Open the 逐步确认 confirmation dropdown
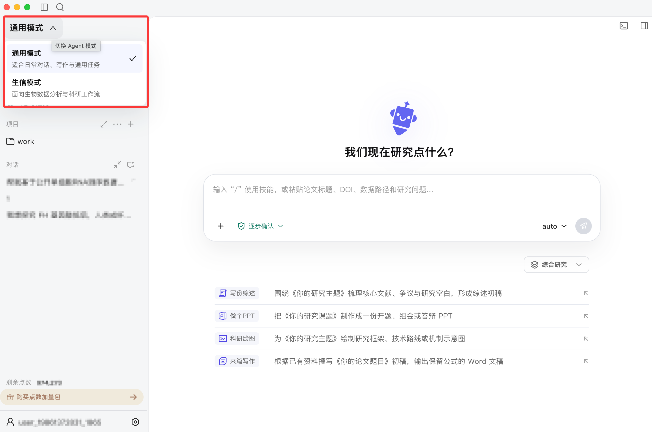Viewport: 652px width, 432px height. [260, 226]
